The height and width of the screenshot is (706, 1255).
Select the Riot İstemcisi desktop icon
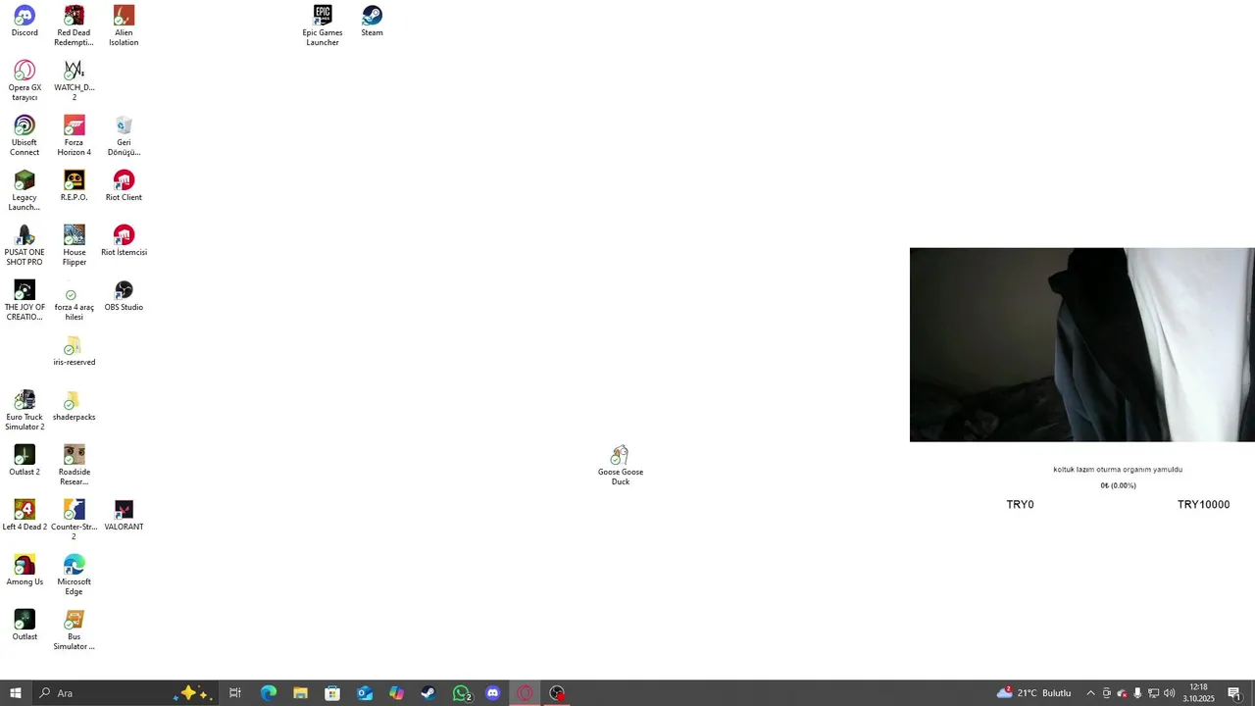124,240
